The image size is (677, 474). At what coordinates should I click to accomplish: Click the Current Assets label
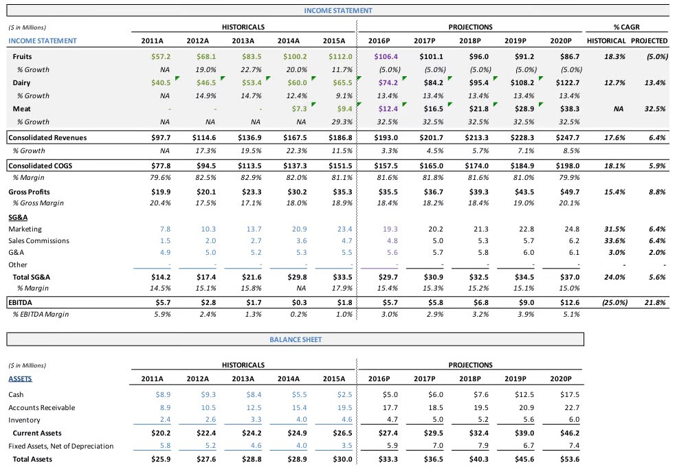[x=36, y=433]
